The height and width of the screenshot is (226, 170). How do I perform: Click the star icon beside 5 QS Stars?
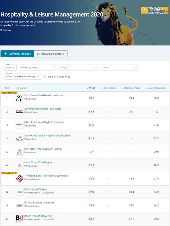tap(43, 193)
